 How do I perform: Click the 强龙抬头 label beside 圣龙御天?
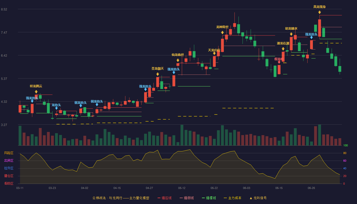174,69
